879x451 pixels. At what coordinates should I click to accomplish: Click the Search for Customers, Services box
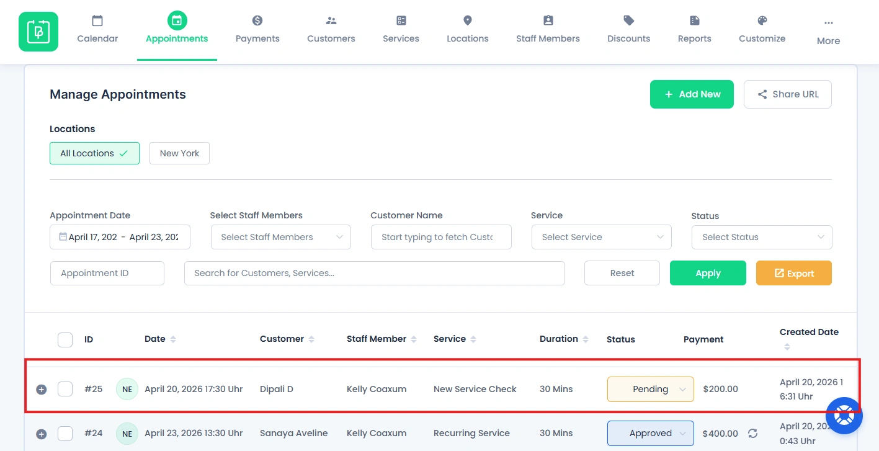point(375,273)
